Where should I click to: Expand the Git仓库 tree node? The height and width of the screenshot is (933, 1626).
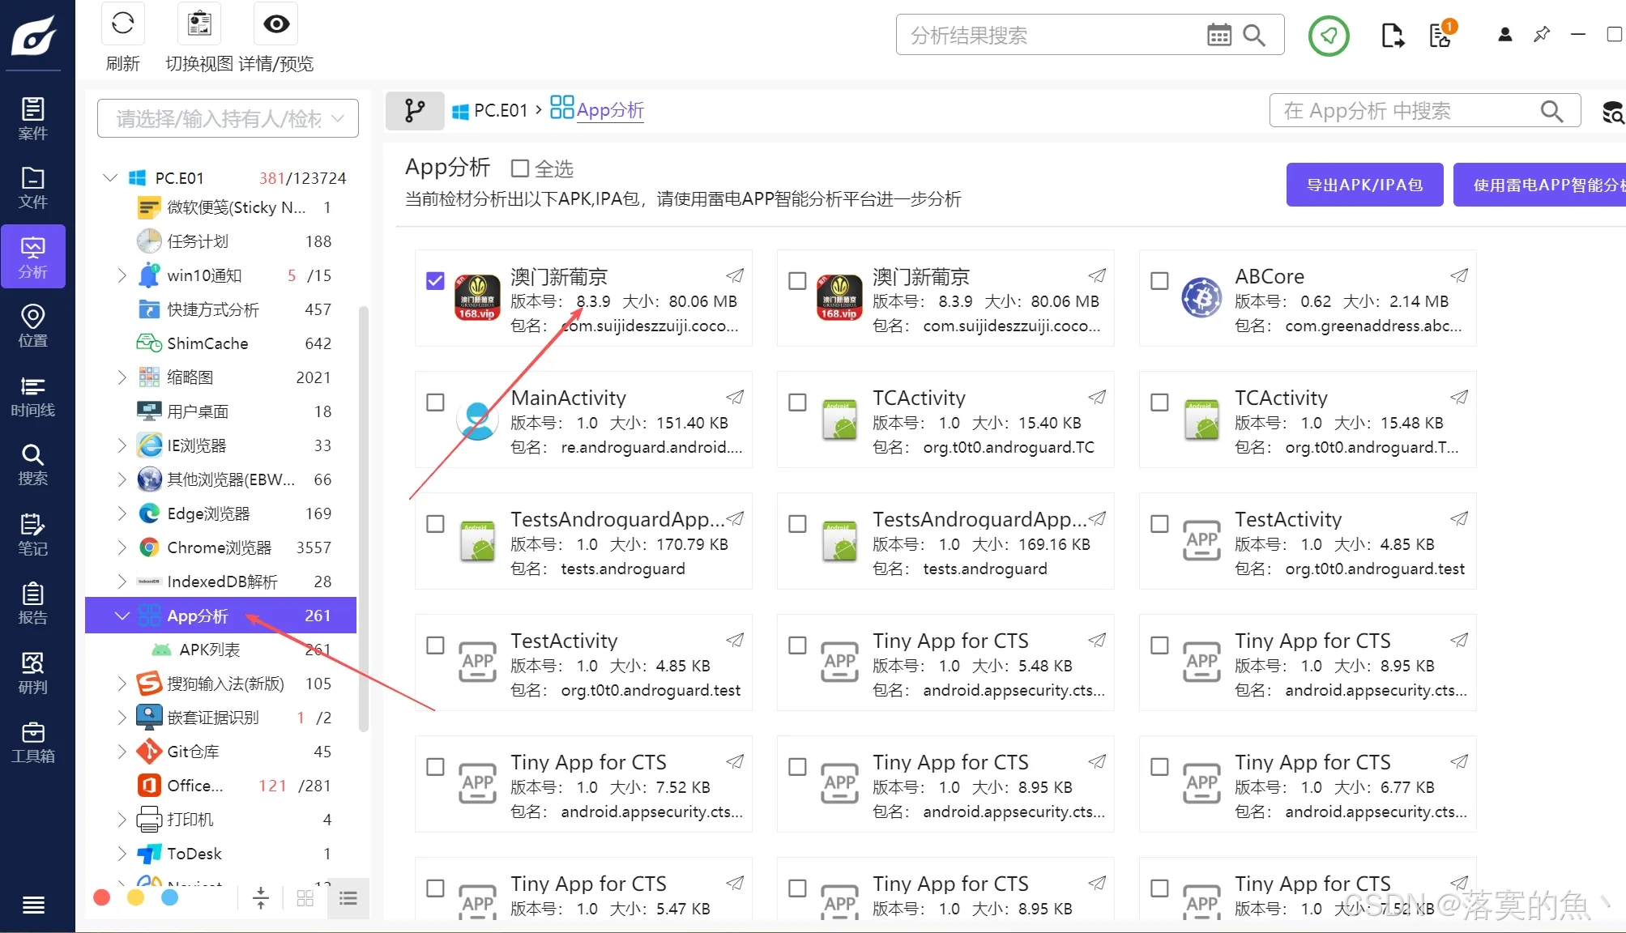pyautogui.click(x=122, y=752)
